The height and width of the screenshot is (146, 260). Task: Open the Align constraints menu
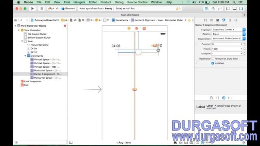click(x=175, y=142)
